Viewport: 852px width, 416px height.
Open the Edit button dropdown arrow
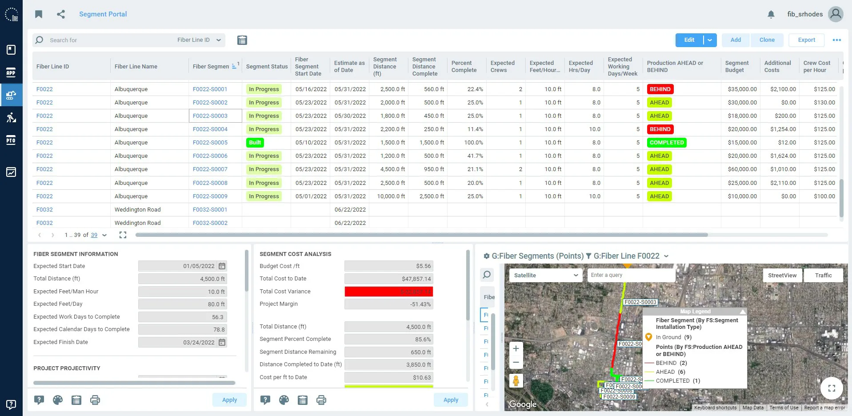tap(710, 40)
